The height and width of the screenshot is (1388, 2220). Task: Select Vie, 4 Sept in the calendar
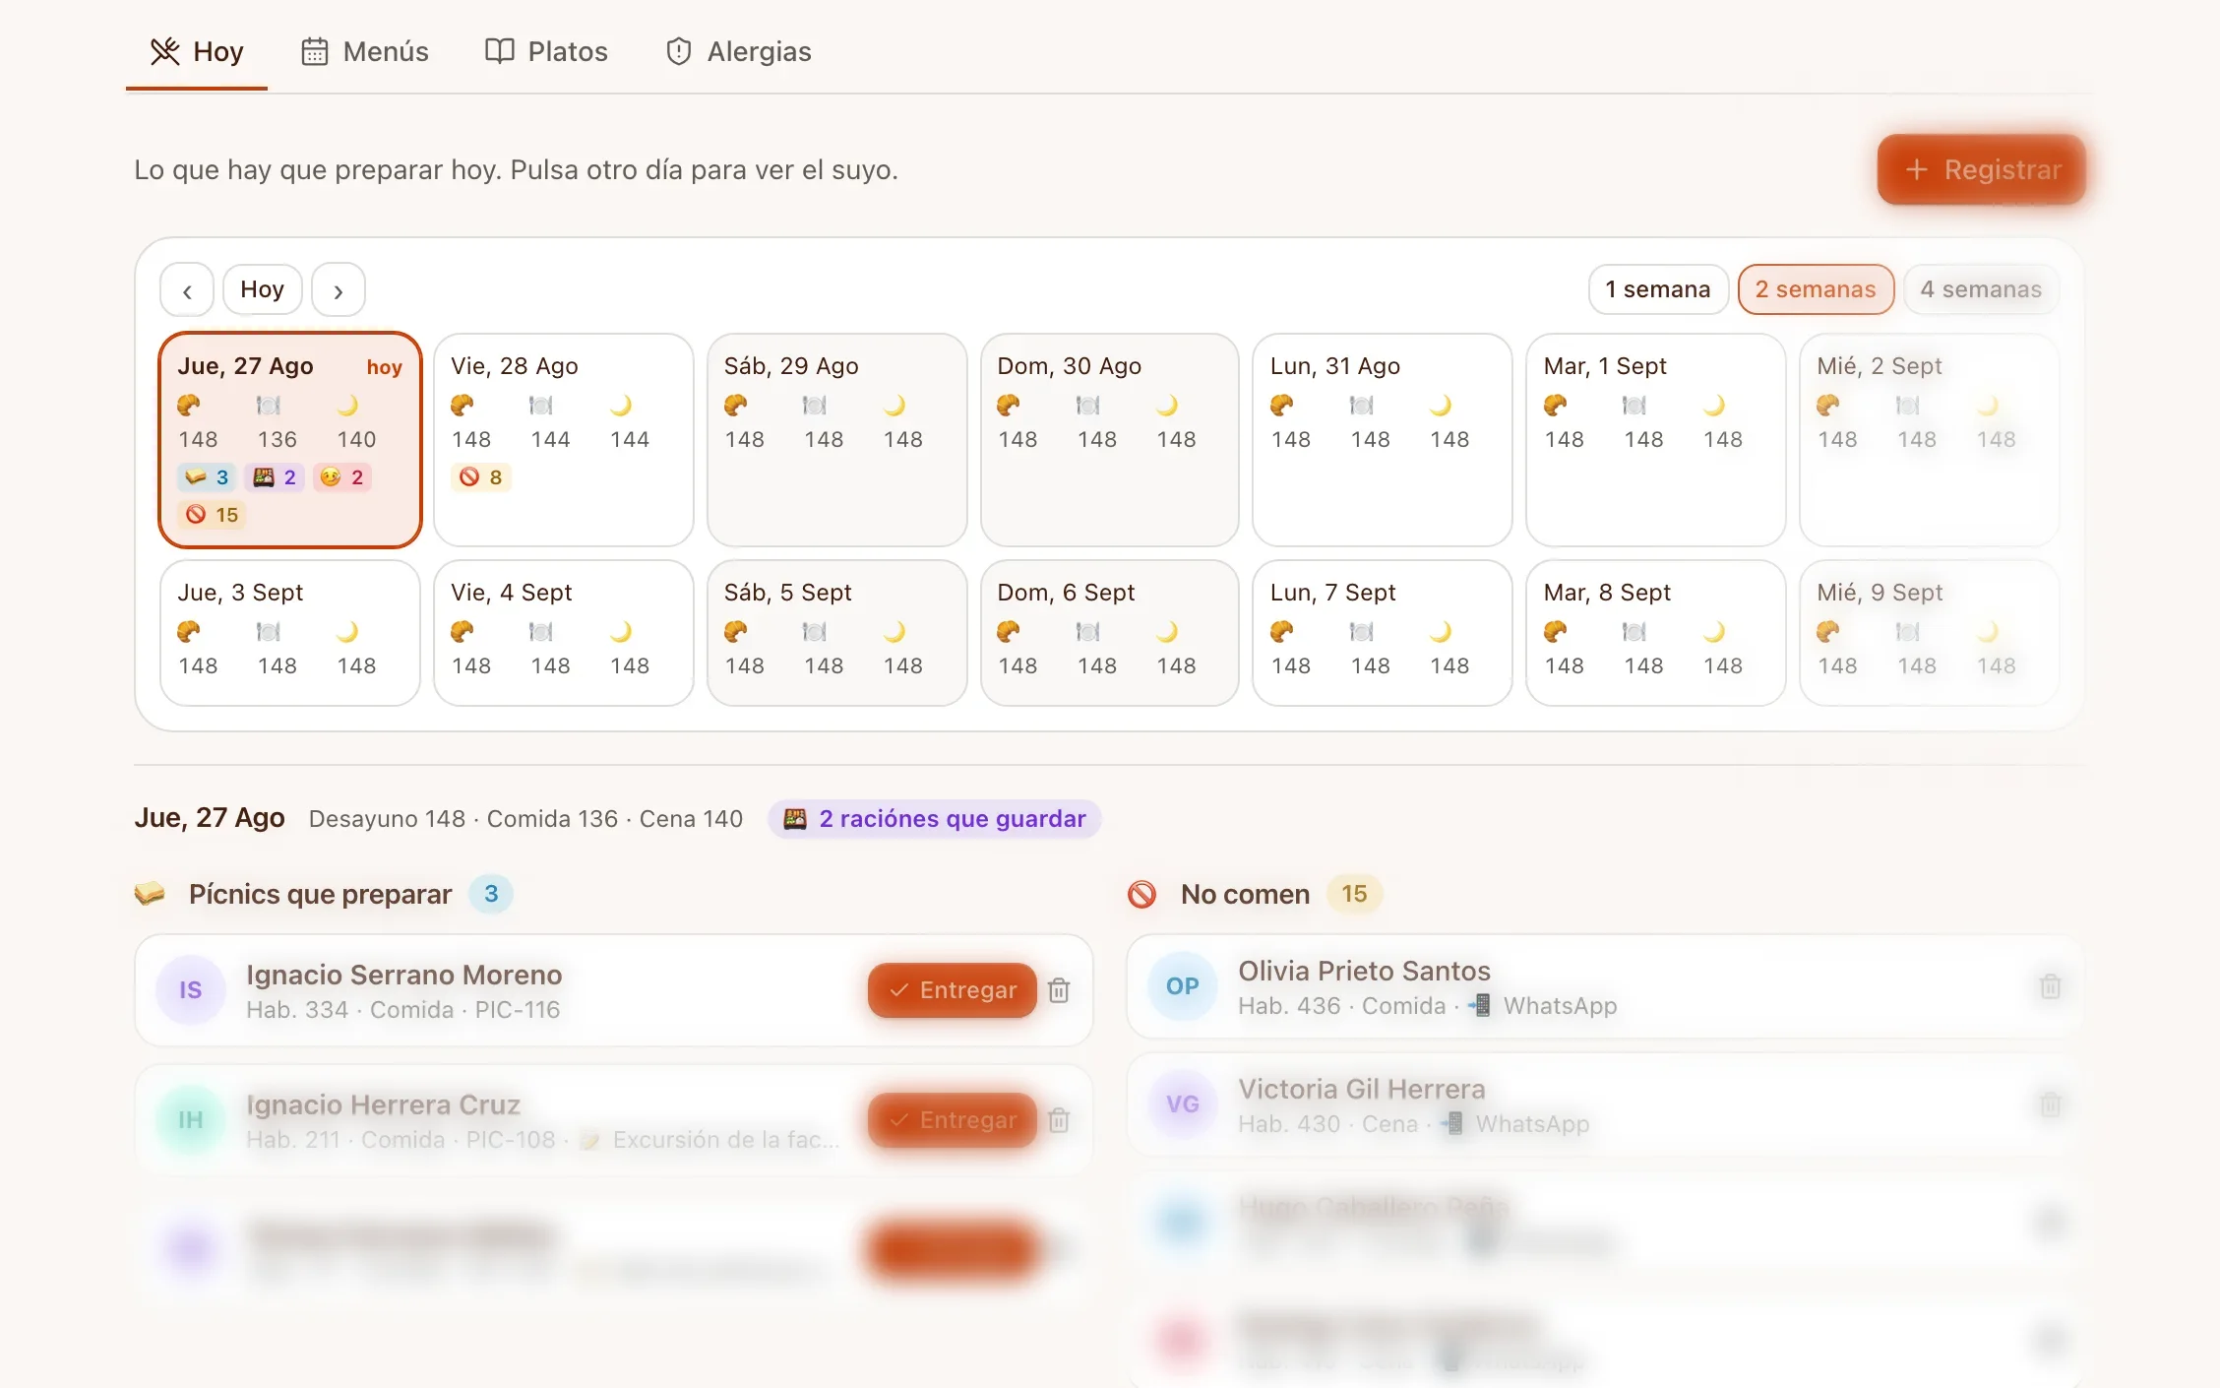(564, 633)
